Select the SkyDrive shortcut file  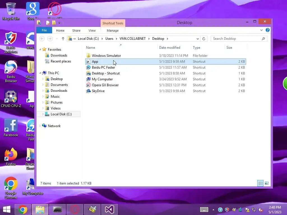coord(165,91)
